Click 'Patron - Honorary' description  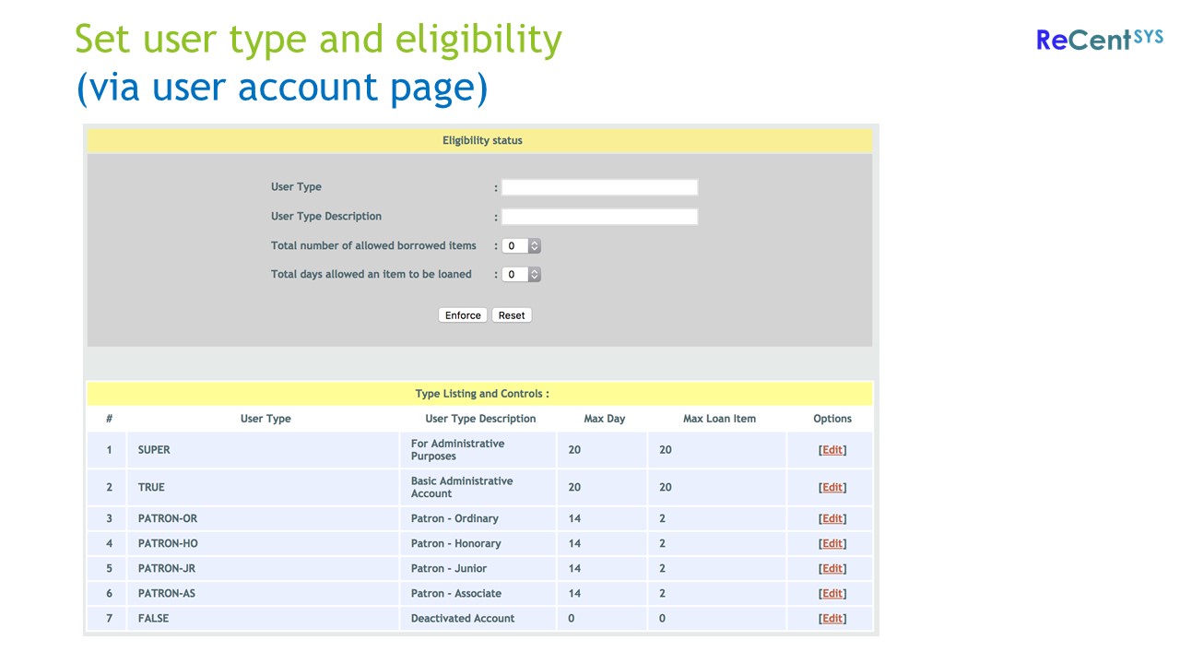tap(456, 544)
